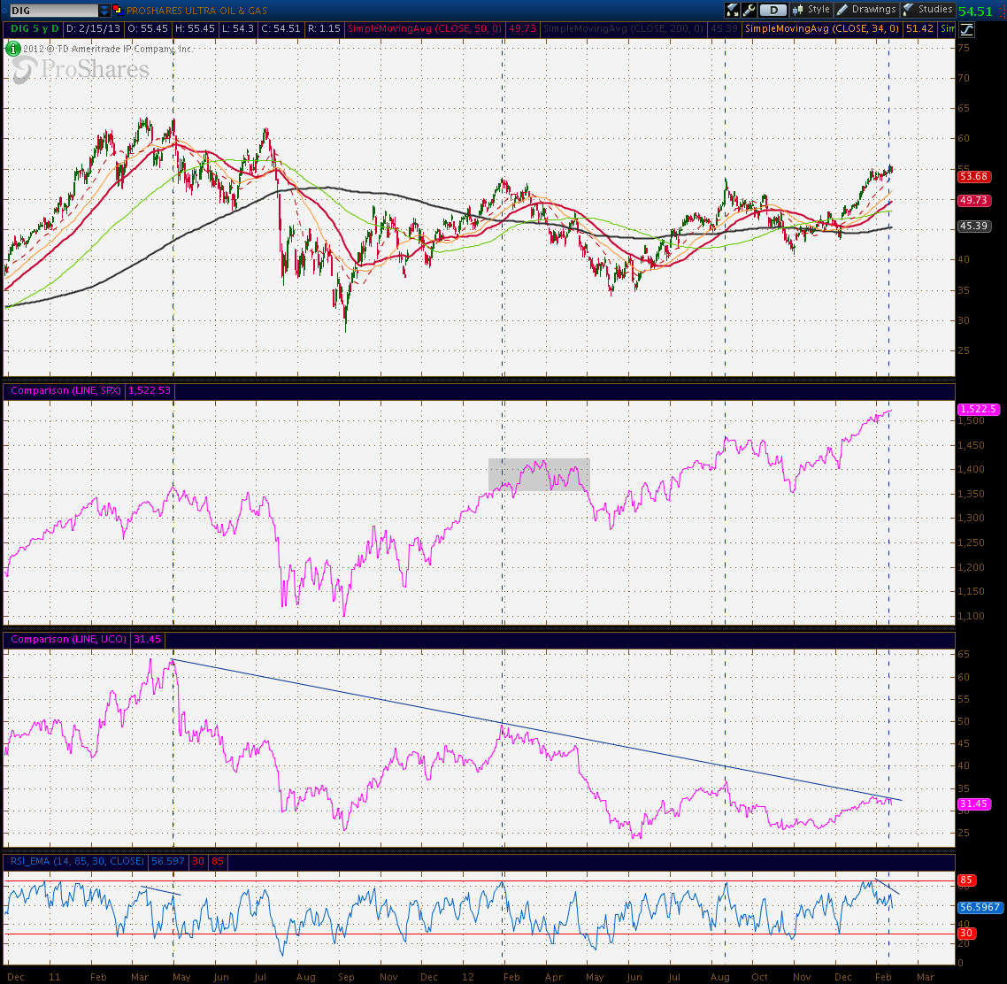The width and height of the screenshot is (1007, 984).
Task: Click the pencil icon on the Drawings button
Action: 842,10
